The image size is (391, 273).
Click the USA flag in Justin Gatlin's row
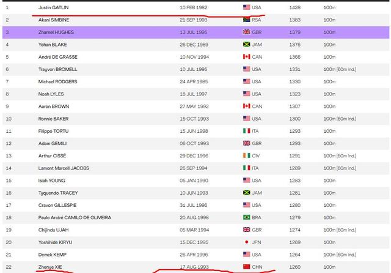[247, 7]
